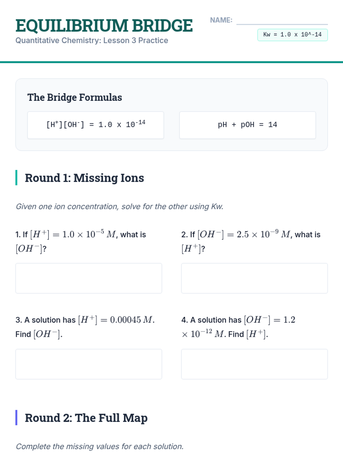Select answer box under question 3
The width and height of the screenshot is (343, 458).
coord(89,364)
